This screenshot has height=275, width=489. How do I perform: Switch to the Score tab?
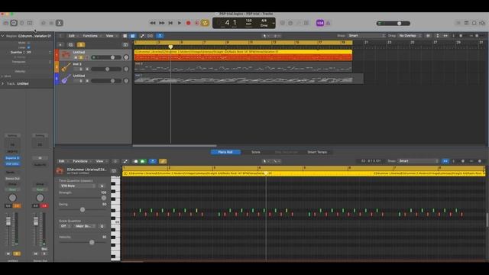pyautogui.click(x=256, y=152)
